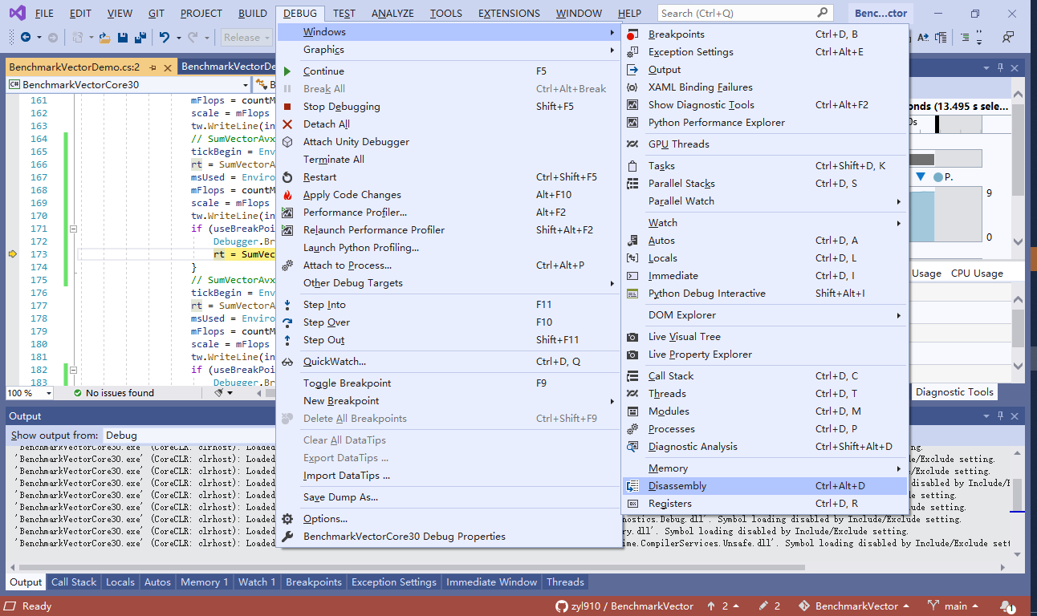Open Show Diagnostic Tools entry
Viewport: 1037px width, 616px height.
[x=765, y=105]
